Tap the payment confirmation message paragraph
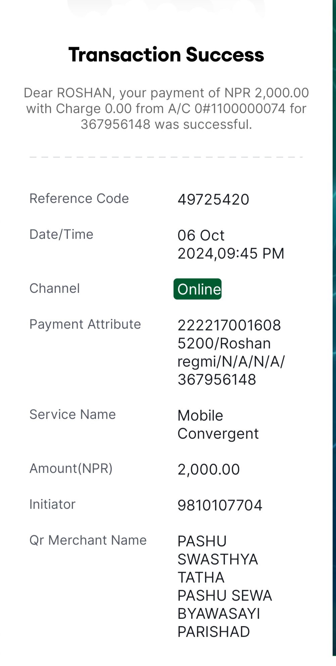This screenshot has width=336, height=666. coord(166,108)
